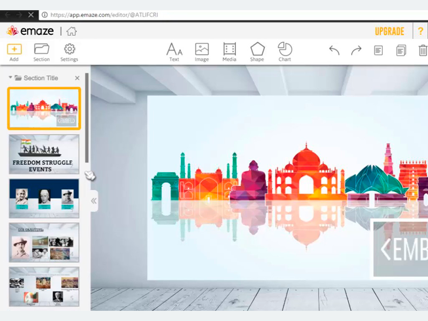Redo the last undone action
This screenshot has width=428, height=321.
pos(356,50)
